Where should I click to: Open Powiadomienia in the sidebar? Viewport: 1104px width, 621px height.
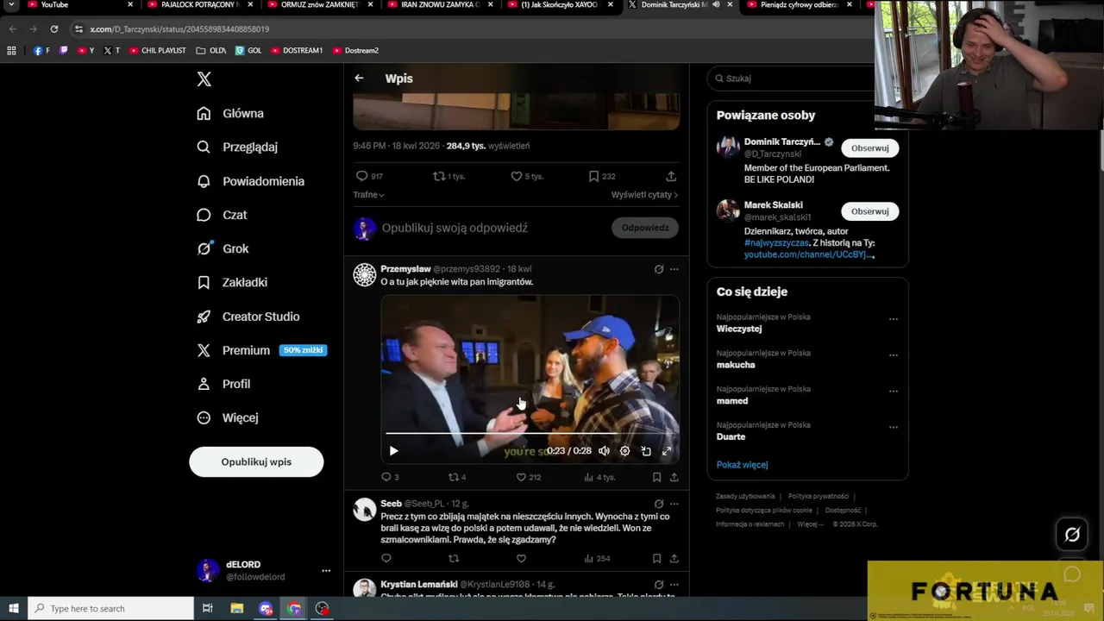tap(250, 181)
